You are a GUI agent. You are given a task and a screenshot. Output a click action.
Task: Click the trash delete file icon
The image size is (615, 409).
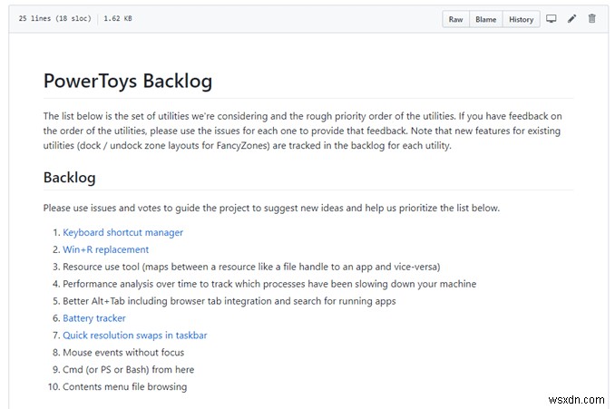(592, 19)
